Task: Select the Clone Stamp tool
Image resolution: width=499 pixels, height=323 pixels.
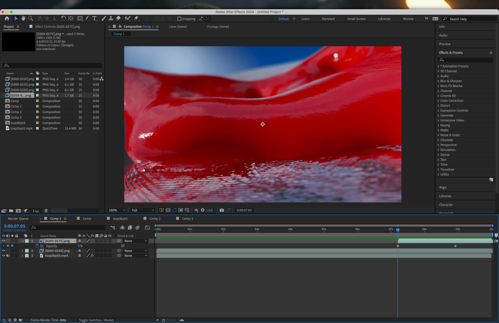Action: (111, 19)
